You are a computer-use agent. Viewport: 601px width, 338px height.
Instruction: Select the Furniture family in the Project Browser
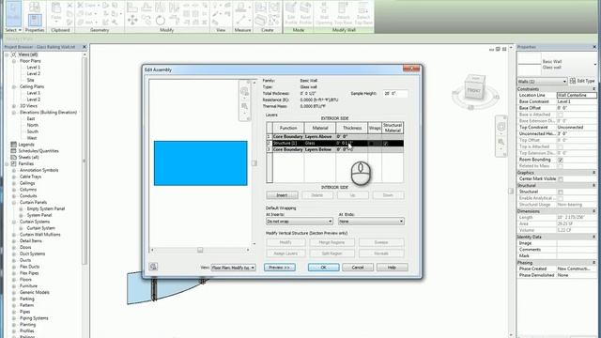tap(28, 285)
